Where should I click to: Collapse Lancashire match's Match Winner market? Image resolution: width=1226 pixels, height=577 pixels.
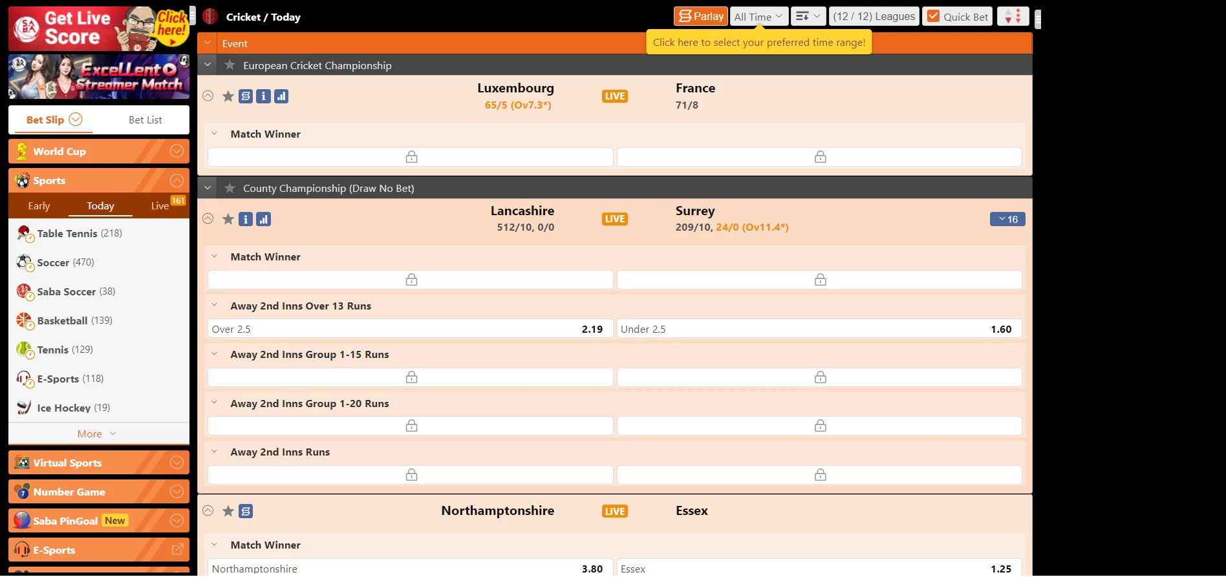(214, 257)
